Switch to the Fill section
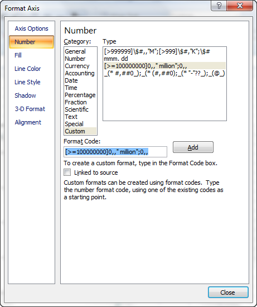Screen dimensions: 257x307 click(x=18, y=55)
